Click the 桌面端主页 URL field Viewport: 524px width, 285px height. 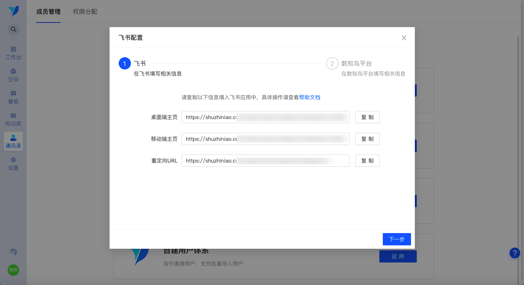[x=266, y=117]
